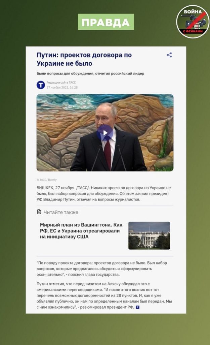Play the Putin press conference video

point(105,133)
